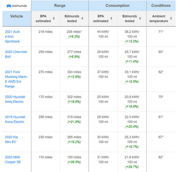Viewport: 177px width, 172px height.
Task: Open the 2020 Chevrolet Bolt link
Action: tap(16, 54)
